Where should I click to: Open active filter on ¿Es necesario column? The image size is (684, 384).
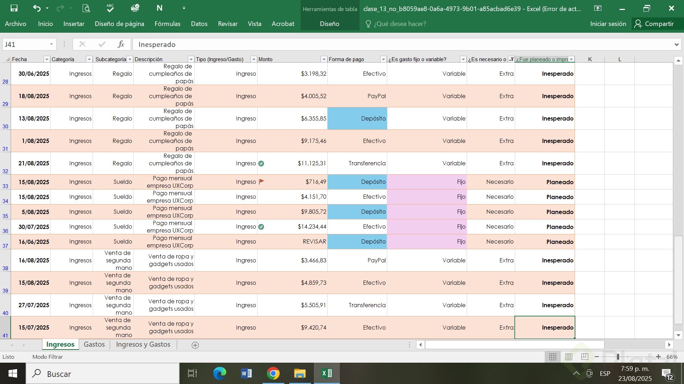(x=511, y=59)
